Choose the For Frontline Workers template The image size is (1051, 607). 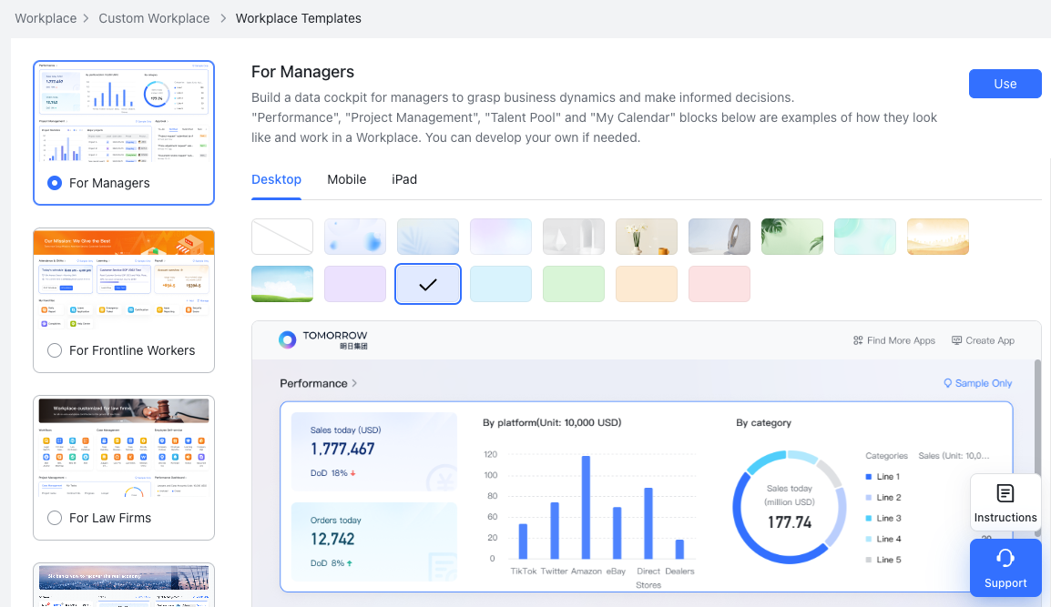[x=55, y=350]
